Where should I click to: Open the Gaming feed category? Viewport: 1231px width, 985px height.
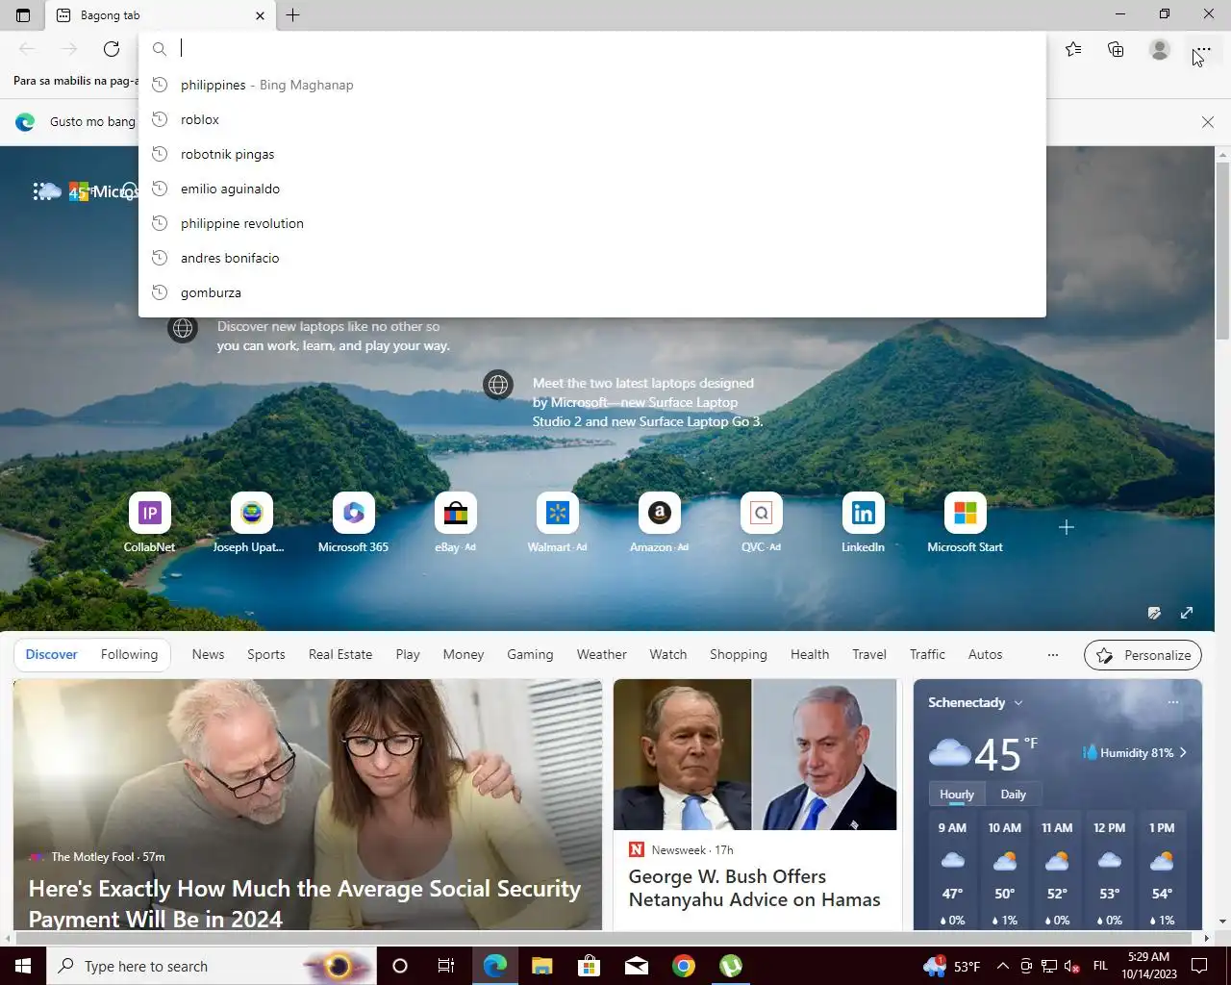[530, 654]
